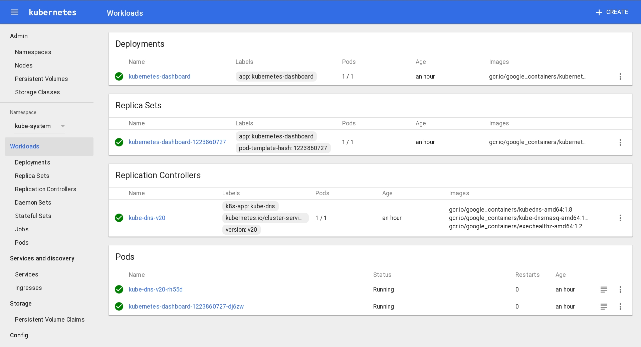Open actions menu for kubernetes-dashboard-1223860727-dj6zw pod
Image resolution: width=641 pixels, height=347 pixels.
(620, 307)
